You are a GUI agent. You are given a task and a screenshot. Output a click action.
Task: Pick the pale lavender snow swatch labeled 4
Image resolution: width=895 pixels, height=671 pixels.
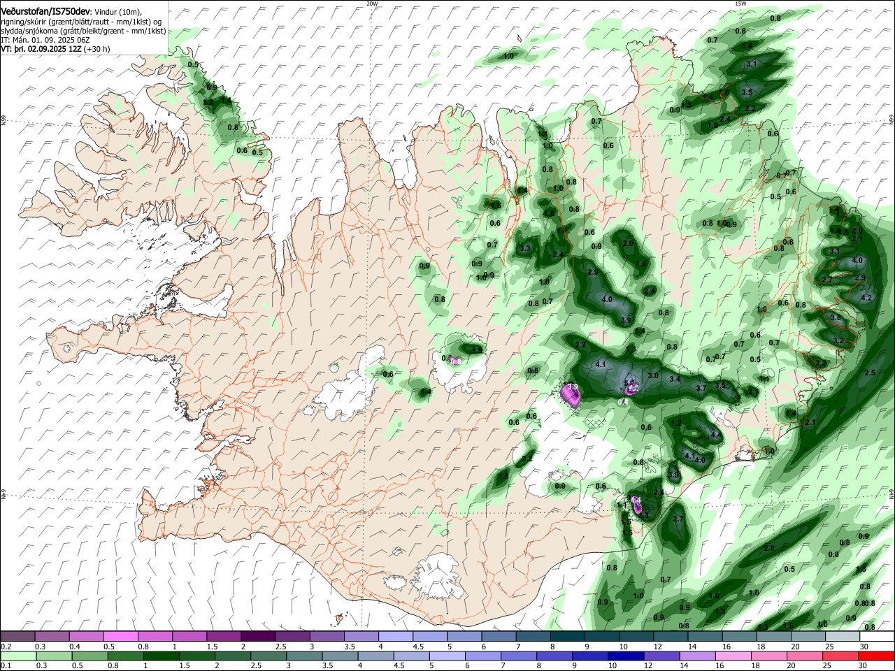pos(396,637)
